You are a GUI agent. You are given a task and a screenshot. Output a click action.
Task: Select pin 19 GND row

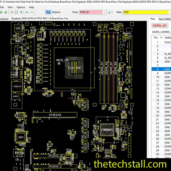click(x=161, y=112)
